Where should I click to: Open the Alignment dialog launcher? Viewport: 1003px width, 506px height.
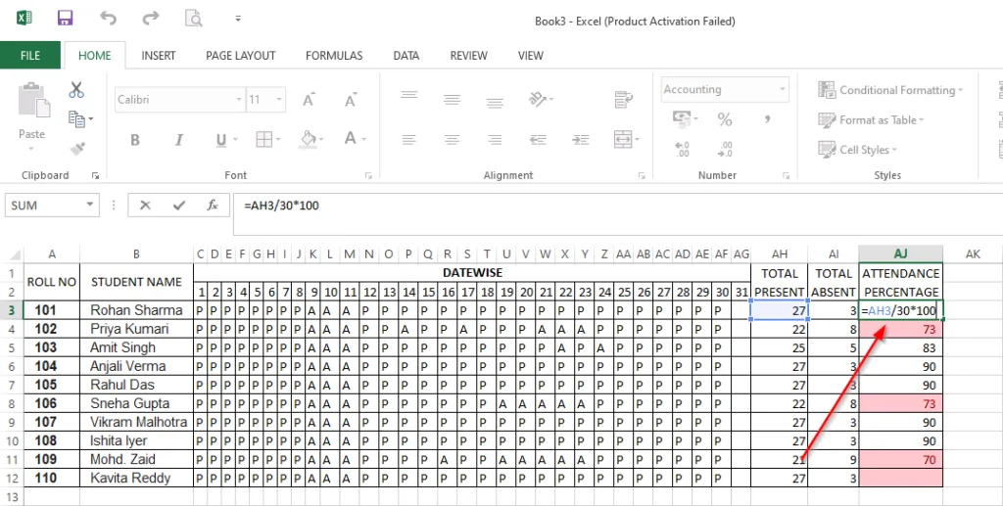(642, 176)
